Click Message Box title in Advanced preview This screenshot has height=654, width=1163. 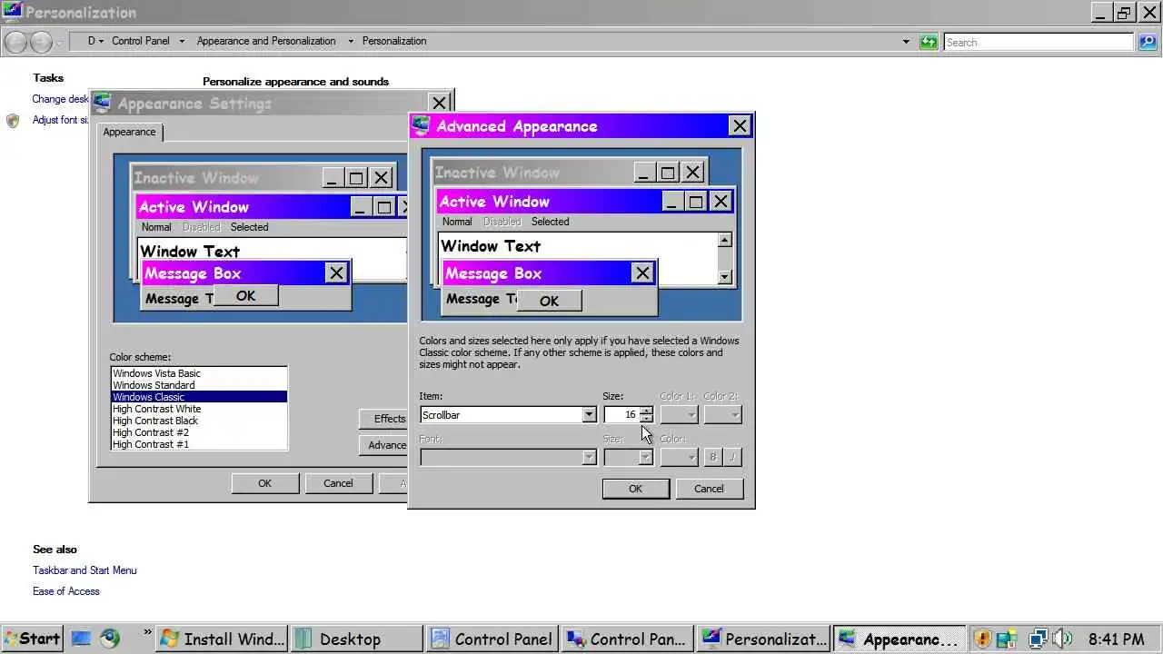pyautogui.click(x=493, y=273)
